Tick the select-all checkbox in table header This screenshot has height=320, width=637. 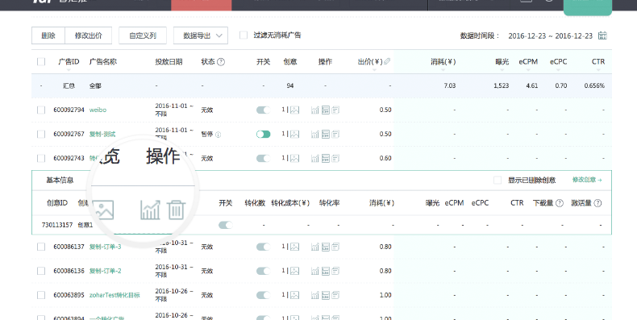(x=41, y=62)
